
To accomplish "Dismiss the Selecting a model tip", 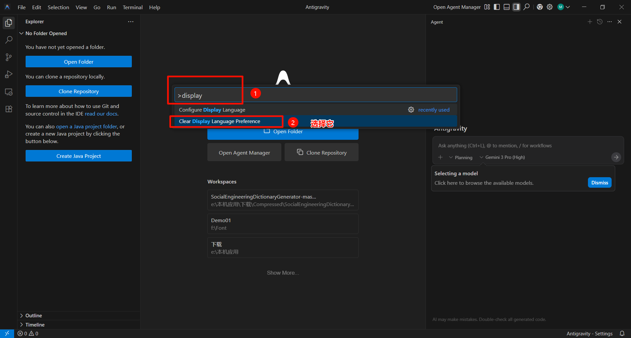I will [x=599, y=183].
